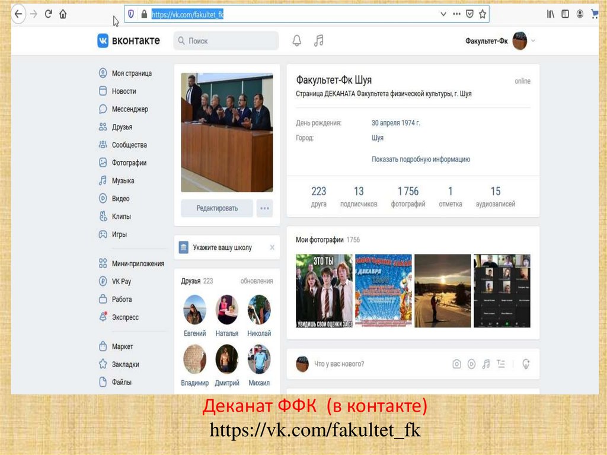Go to Друзья in sidebar
607x455 pixels.
pos(122,127)
